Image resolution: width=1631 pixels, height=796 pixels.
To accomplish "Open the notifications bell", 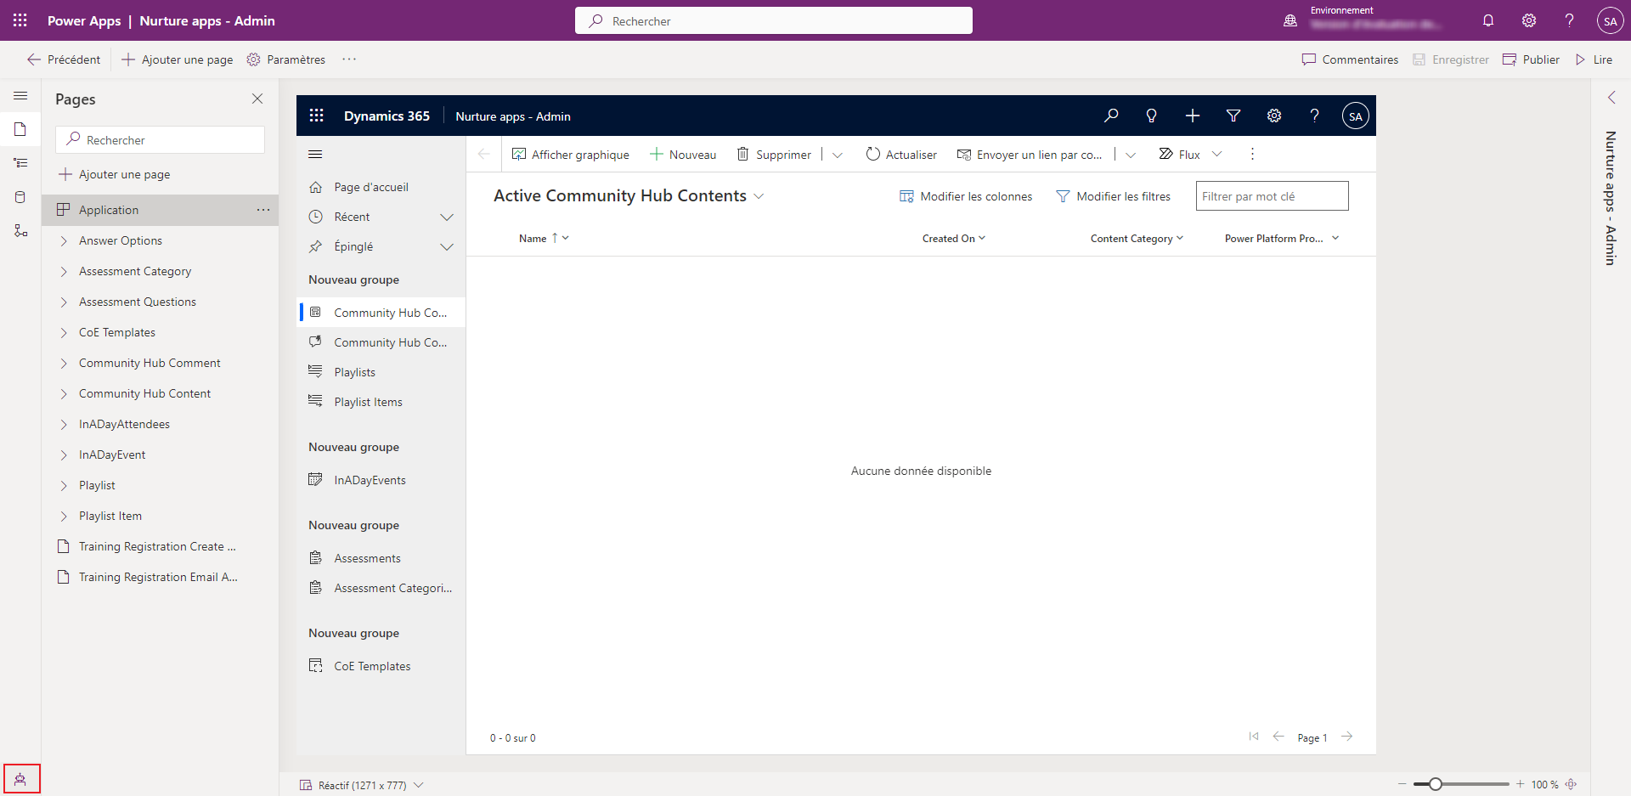I will 1488,20.
